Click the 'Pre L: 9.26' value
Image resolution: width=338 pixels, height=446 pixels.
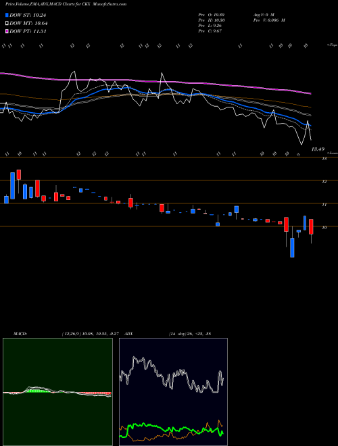[210, 26]
